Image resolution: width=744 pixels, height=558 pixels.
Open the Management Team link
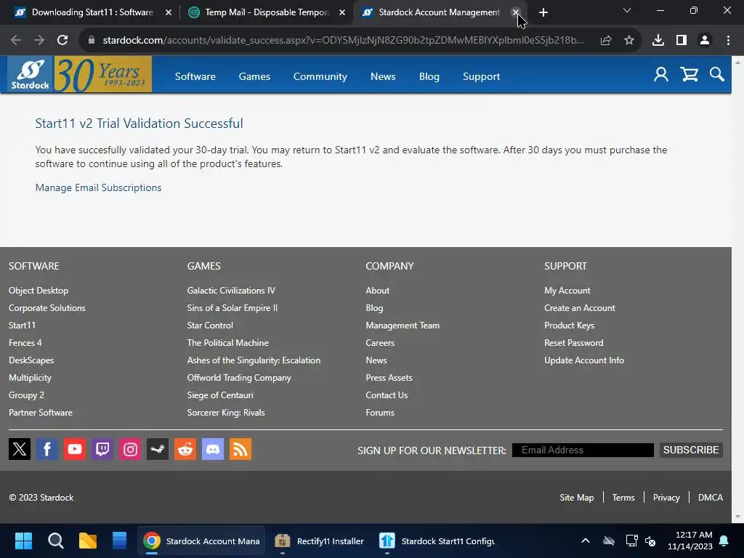tap(403, 325)
